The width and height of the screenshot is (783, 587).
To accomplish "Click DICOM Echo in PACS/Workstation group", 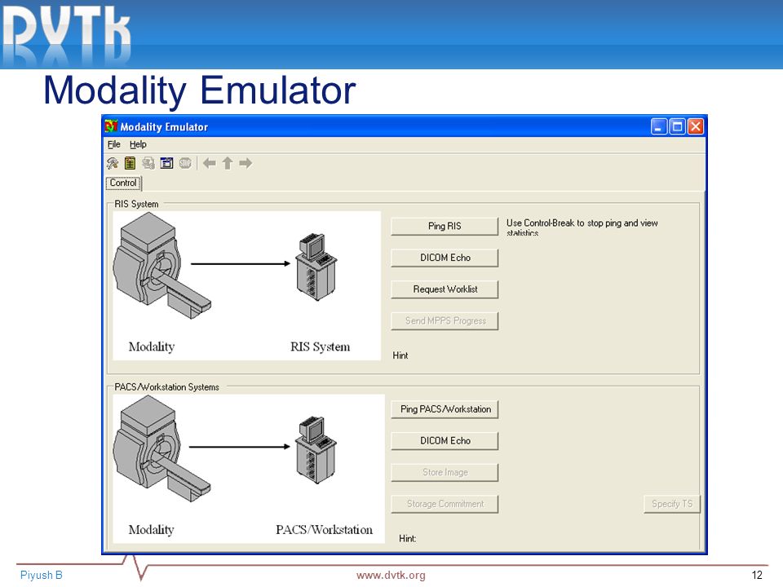I will tap(445, 441).
